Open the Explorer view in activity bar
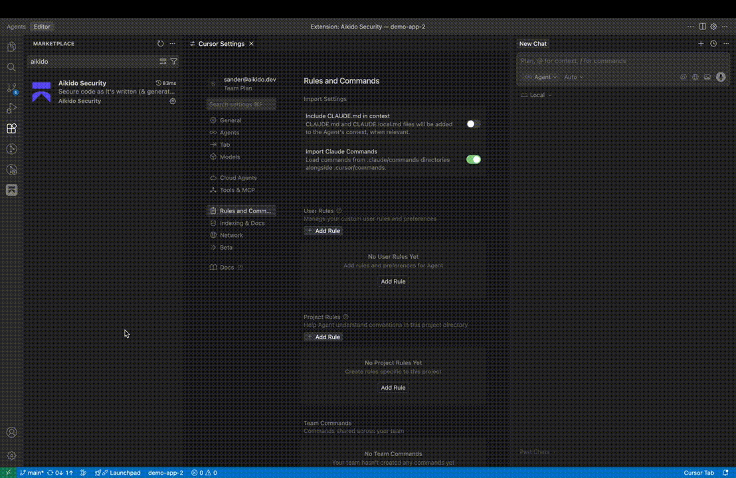 coord(11,46)
